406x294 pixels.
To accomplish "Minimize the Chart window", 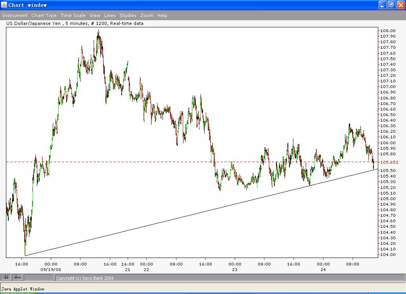I will coord(382,5).
